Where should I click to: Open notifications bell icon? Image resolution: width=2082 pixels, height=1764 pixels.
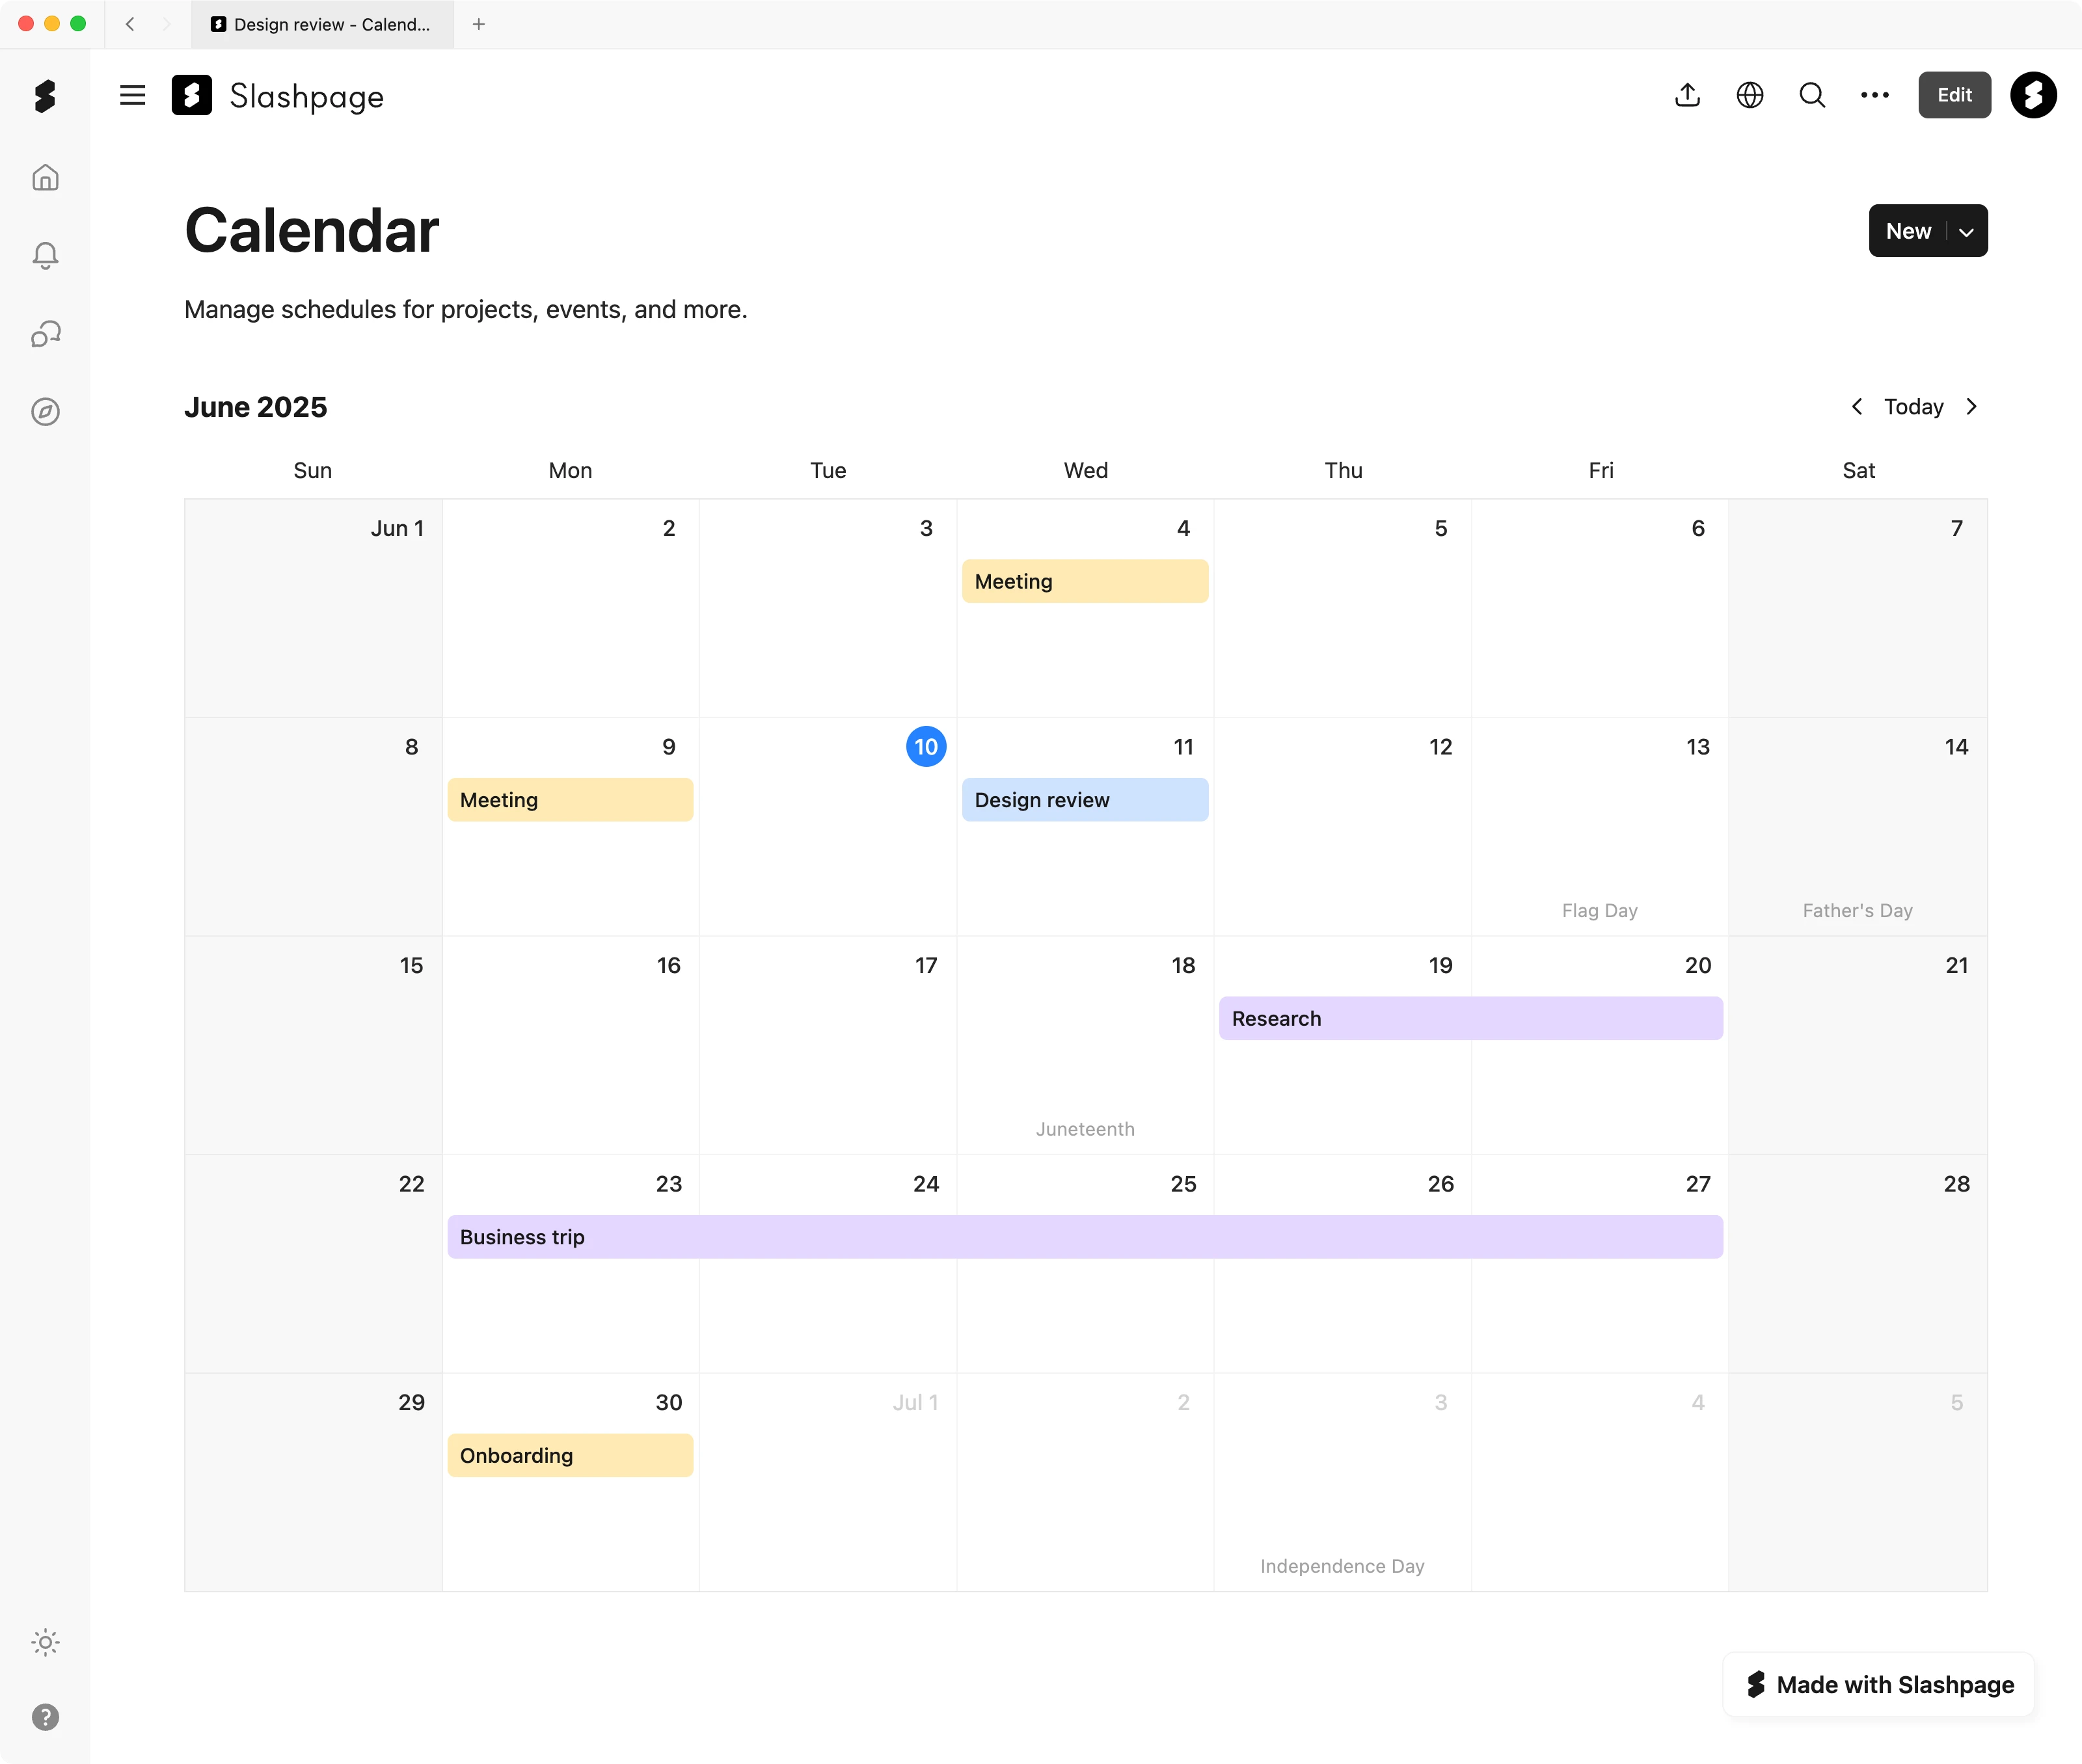[x=45, y=256]
